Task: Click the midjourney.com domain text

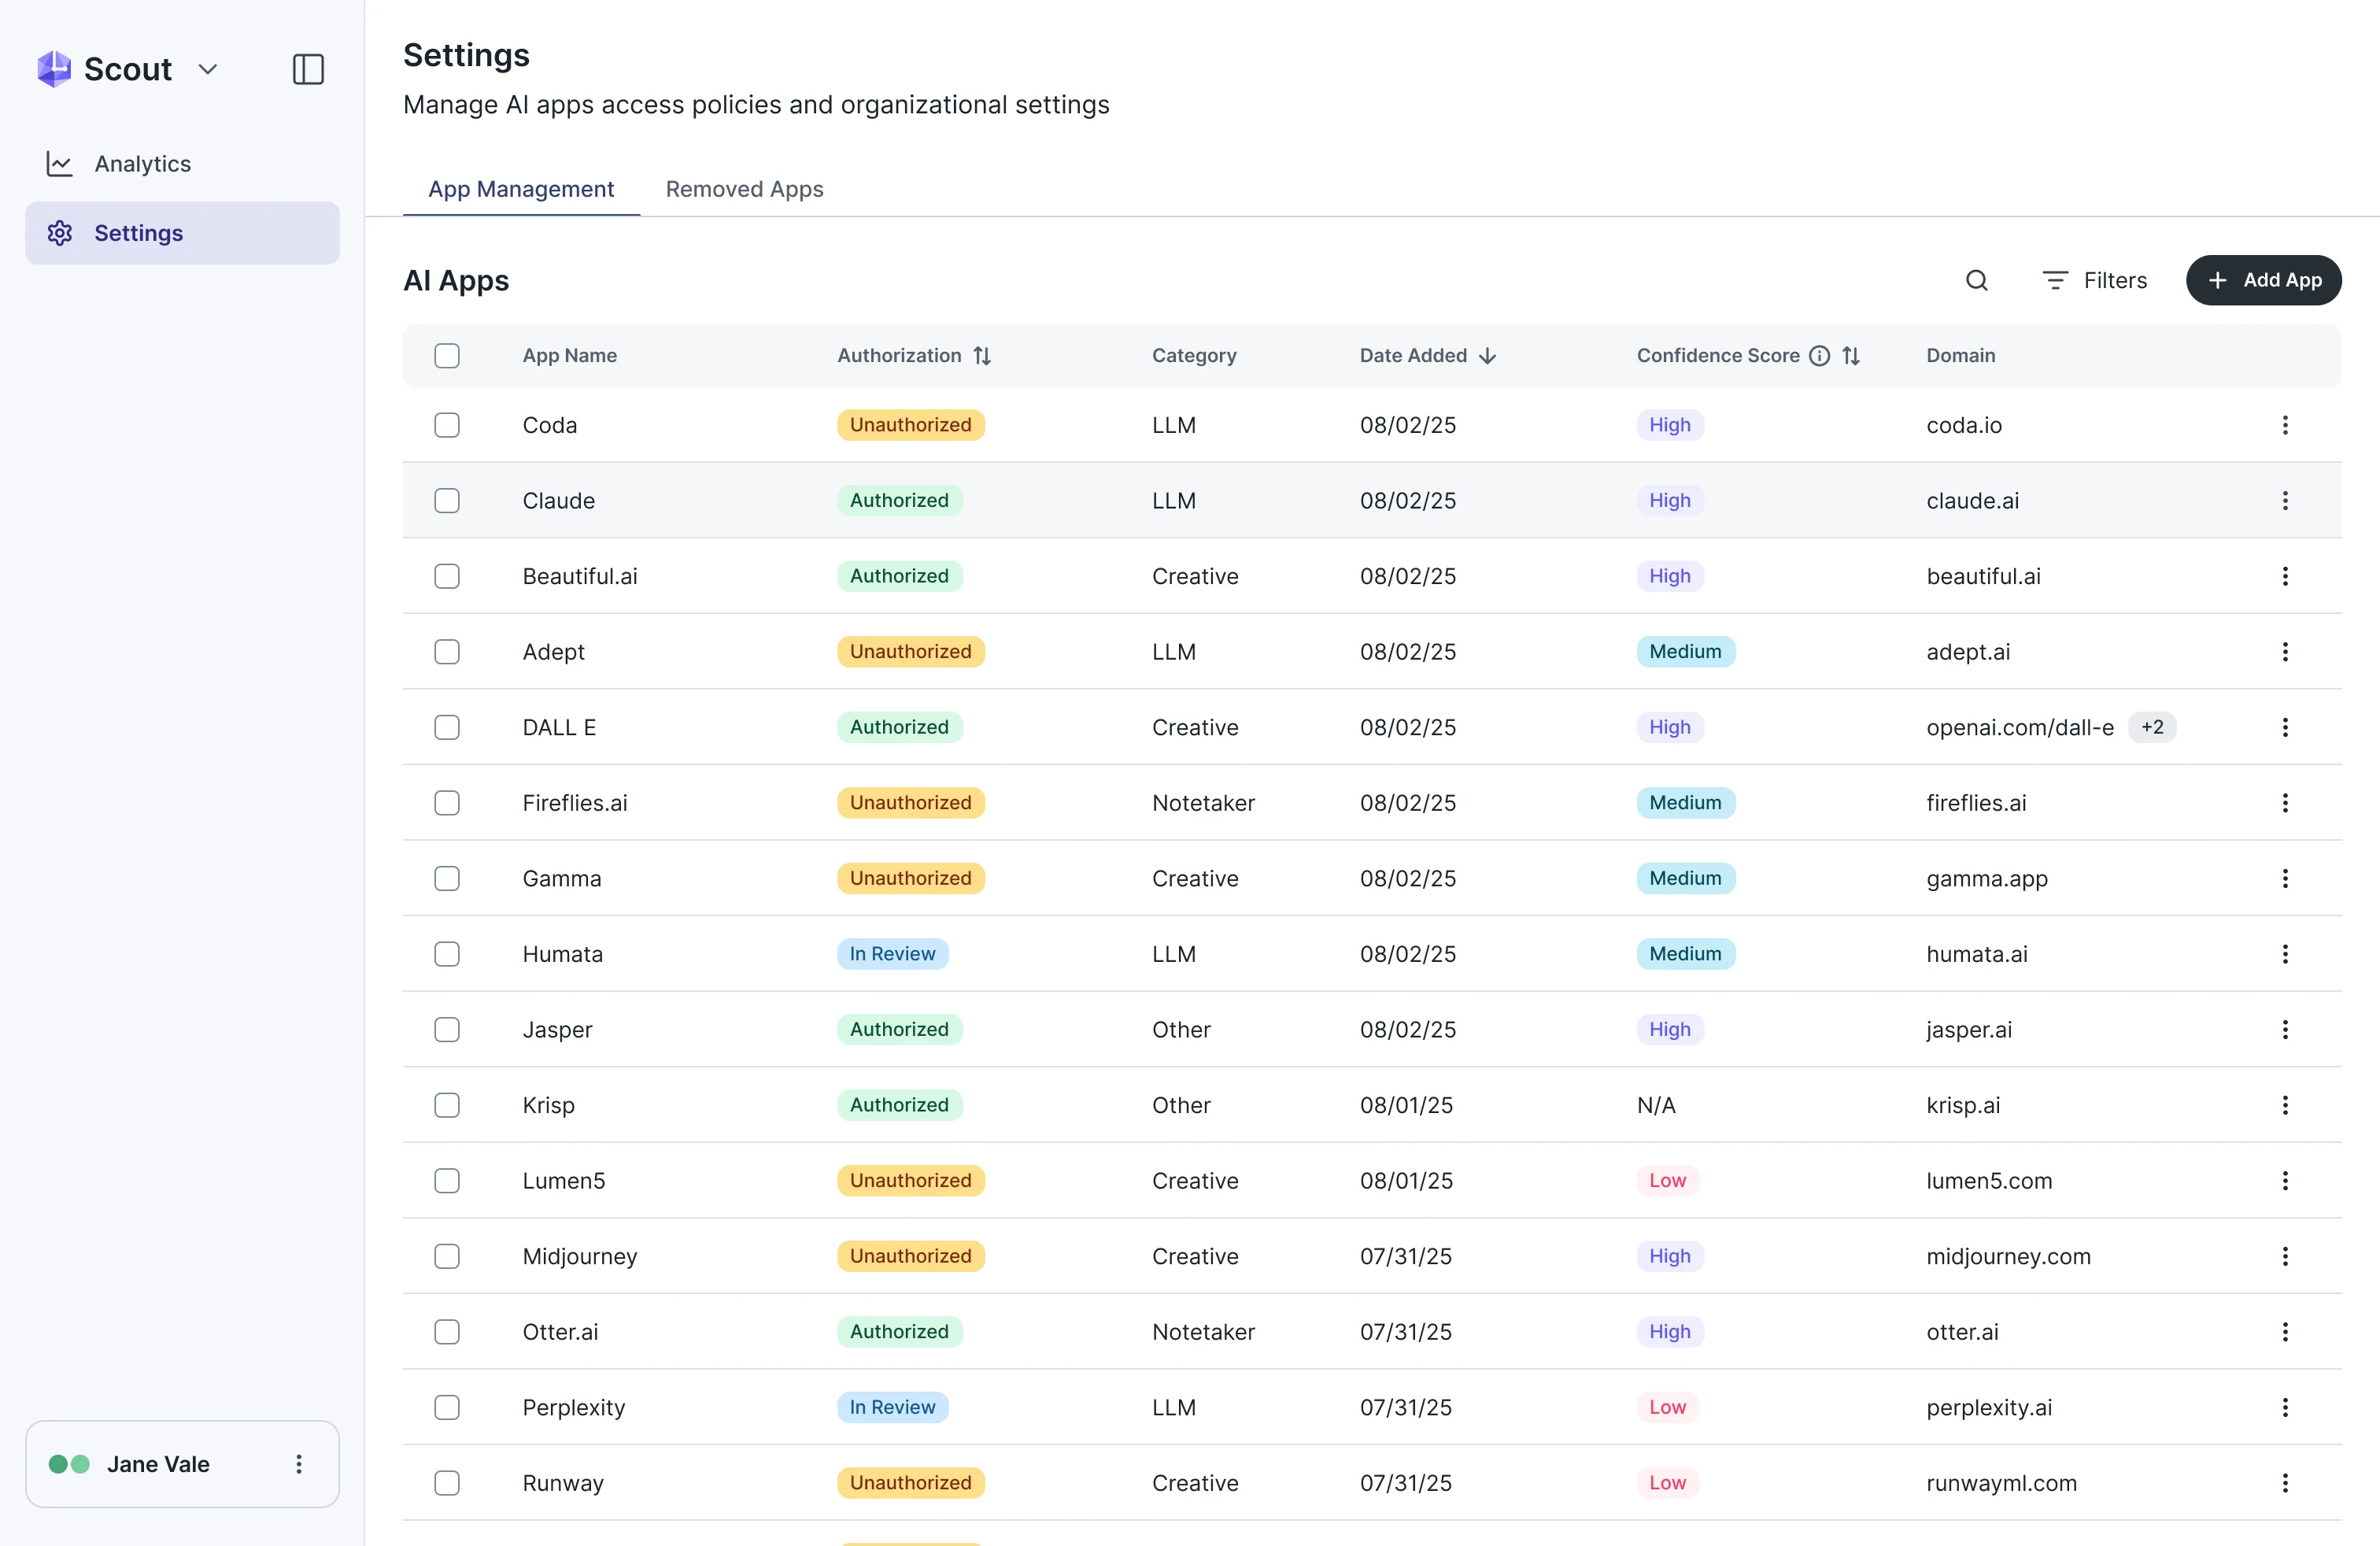Action: pos(2008,1256)
